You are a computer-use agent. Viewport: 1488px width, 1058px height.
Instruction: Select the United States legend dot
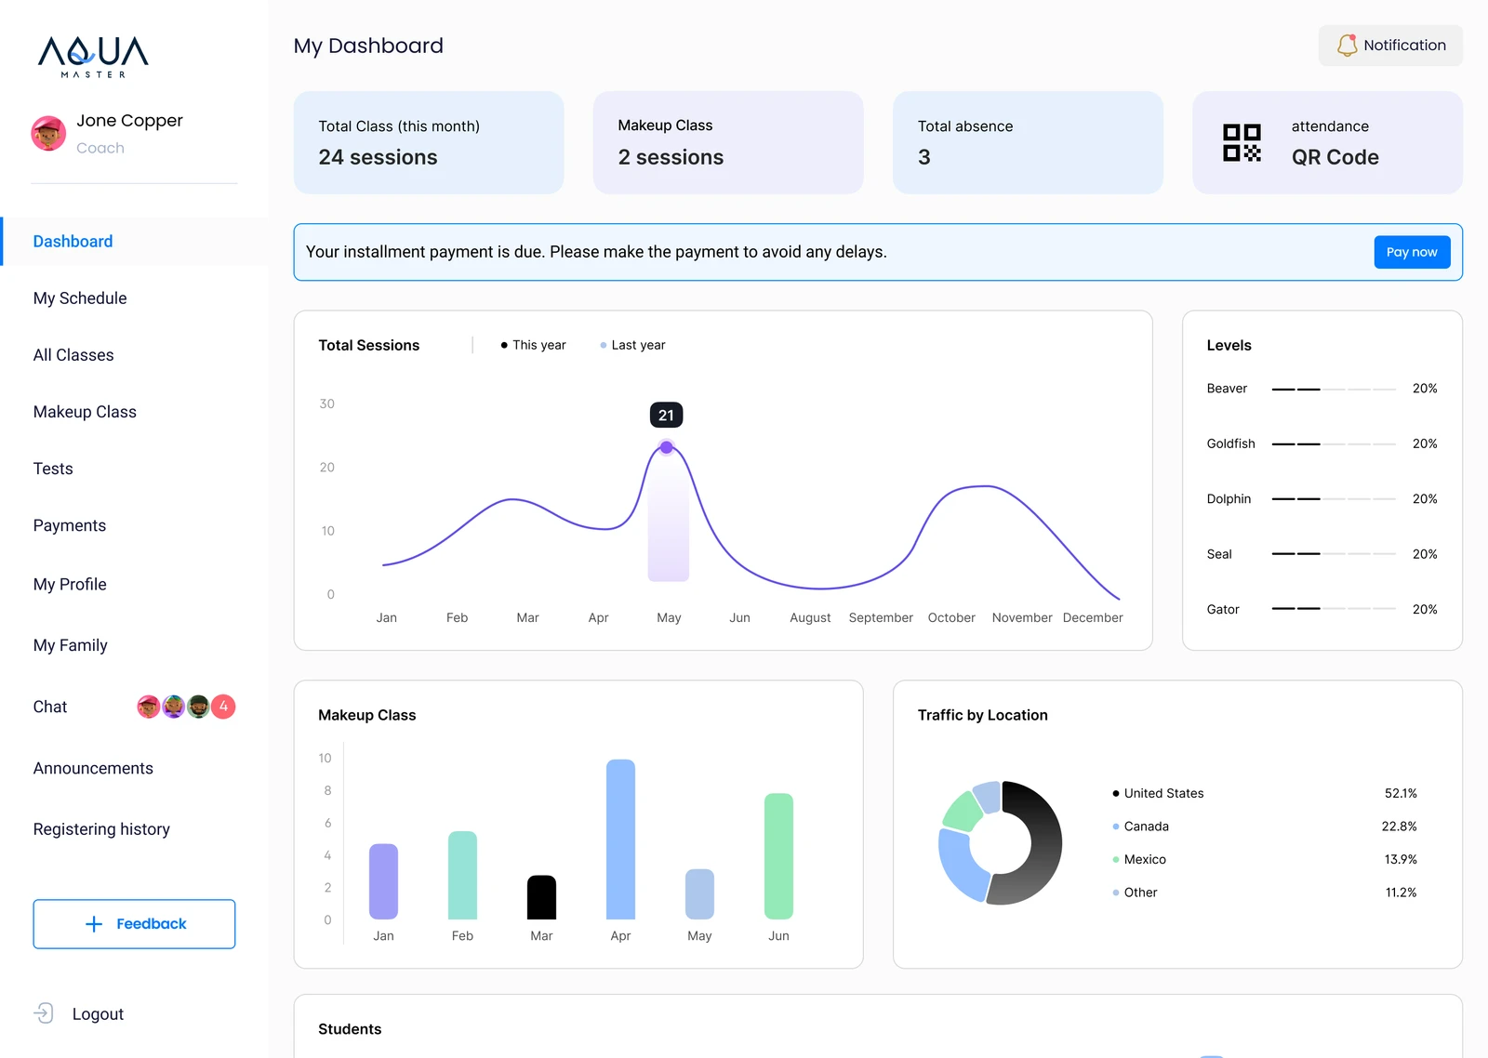coord(1116,793)
